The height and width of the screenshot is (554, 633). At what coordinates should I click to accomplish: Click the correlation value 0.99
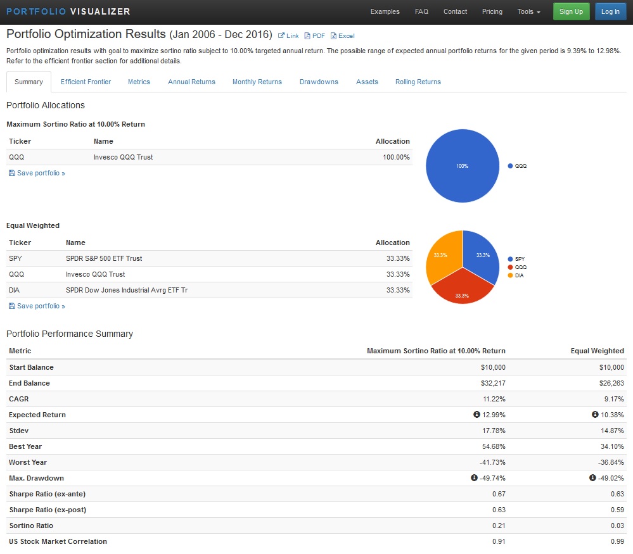[x=617, y=541]
